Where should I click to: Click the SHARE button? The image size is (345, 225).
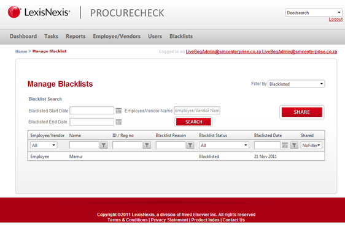click(301, 112)
